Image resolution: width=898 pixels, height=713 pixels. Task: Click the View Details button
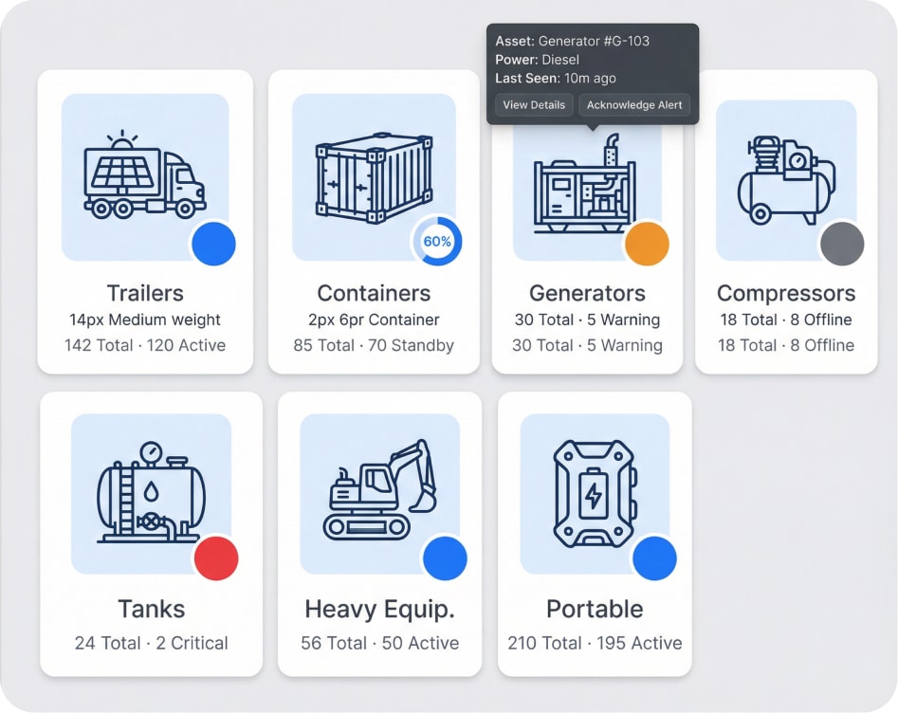pyautogui.click(x=534, y=105)
